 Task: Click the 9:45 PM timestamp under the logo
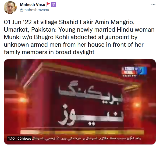tap(130, 76)
